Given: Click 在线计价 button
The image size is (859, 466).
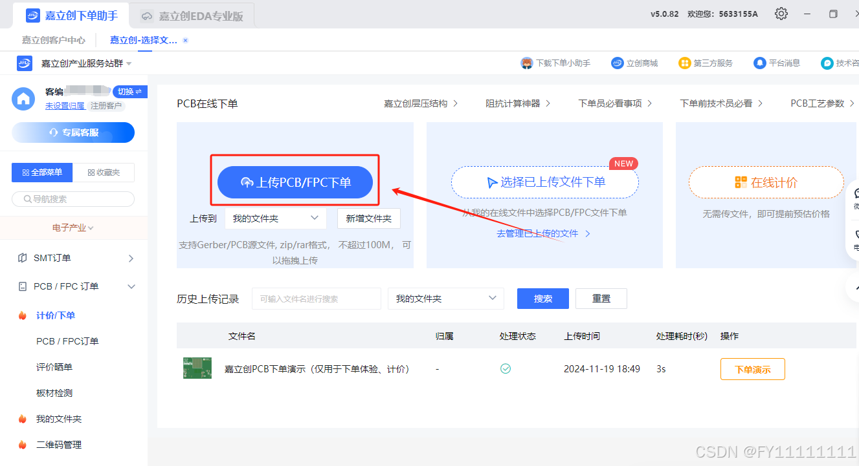Looking at the screenshot, I should 766,182.
